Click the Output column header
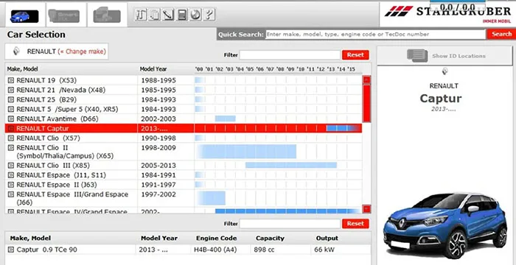The height and width of the screenshot is (265, 516). coord(327,239)
